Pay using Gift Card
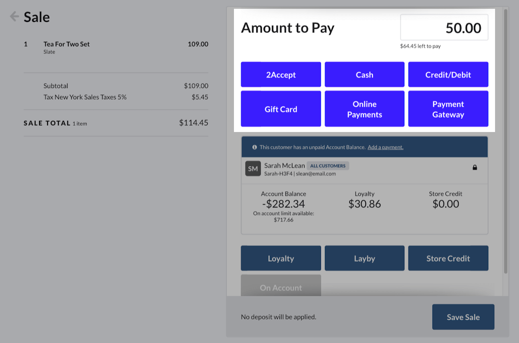Viewport: 519px width, 343px height. (x=281, y=109)
